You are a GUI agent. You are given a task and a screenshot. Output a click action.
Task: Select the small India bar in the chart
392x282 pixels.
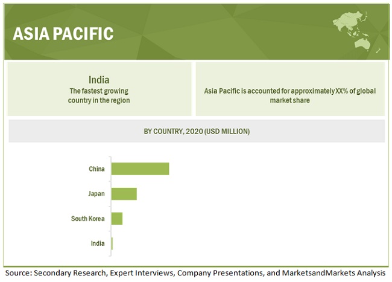point(112,243)
